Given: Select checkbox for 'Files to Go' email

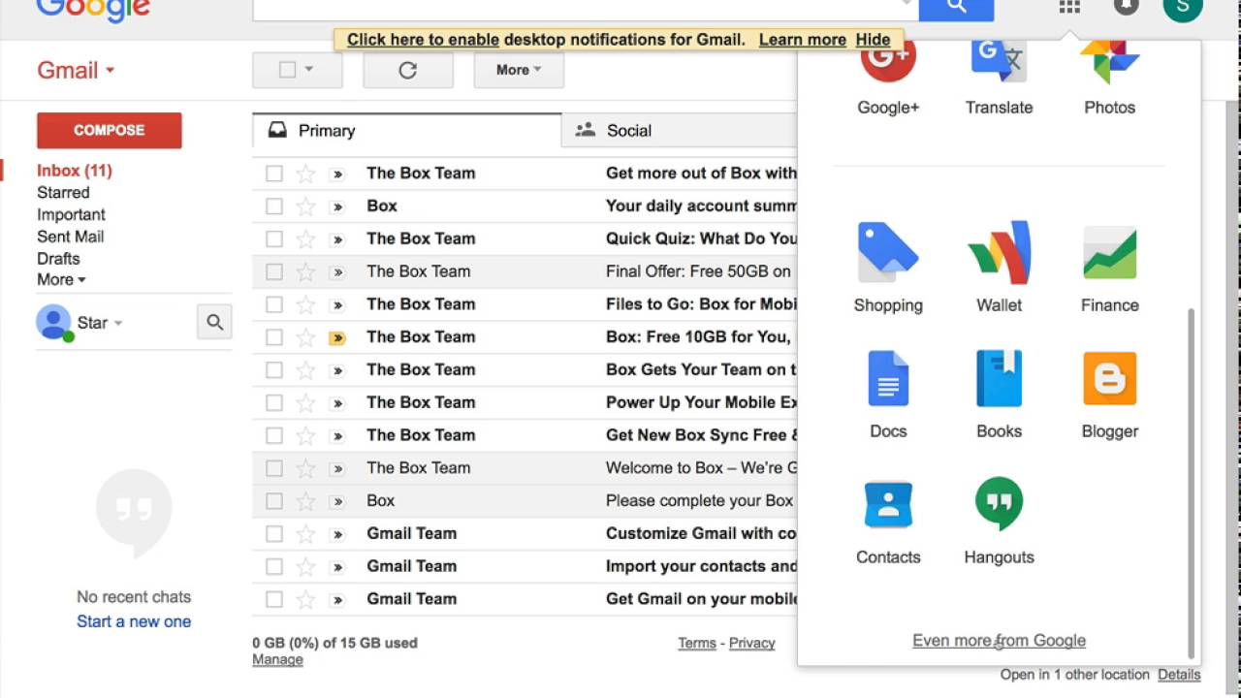Looking at the screenshot, I should click(274, 304).
